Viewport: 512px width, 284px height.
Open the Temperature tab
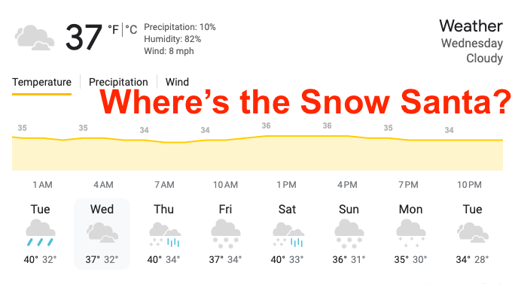click(x=42, y=82)
